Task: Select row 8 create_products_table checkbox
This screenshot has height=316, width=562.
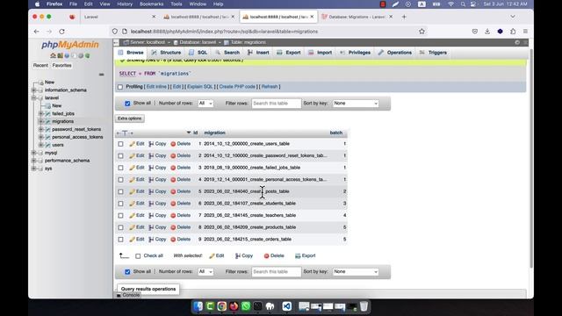Action: coord(120,227)
